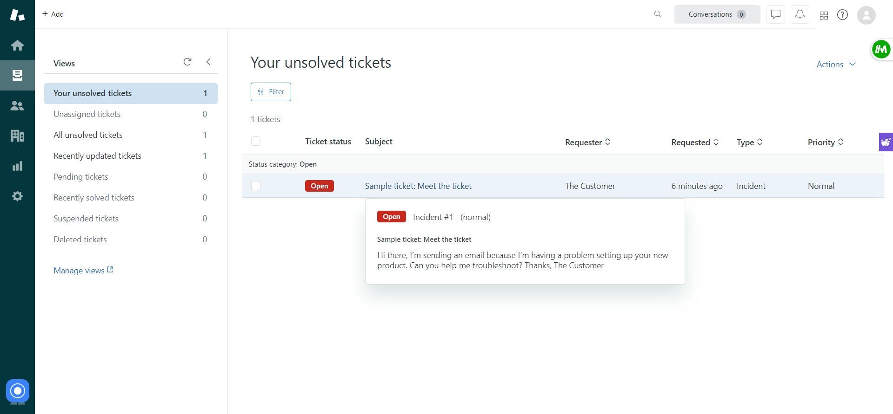
Task: Open the notifications bell icon
Action: 800,14
